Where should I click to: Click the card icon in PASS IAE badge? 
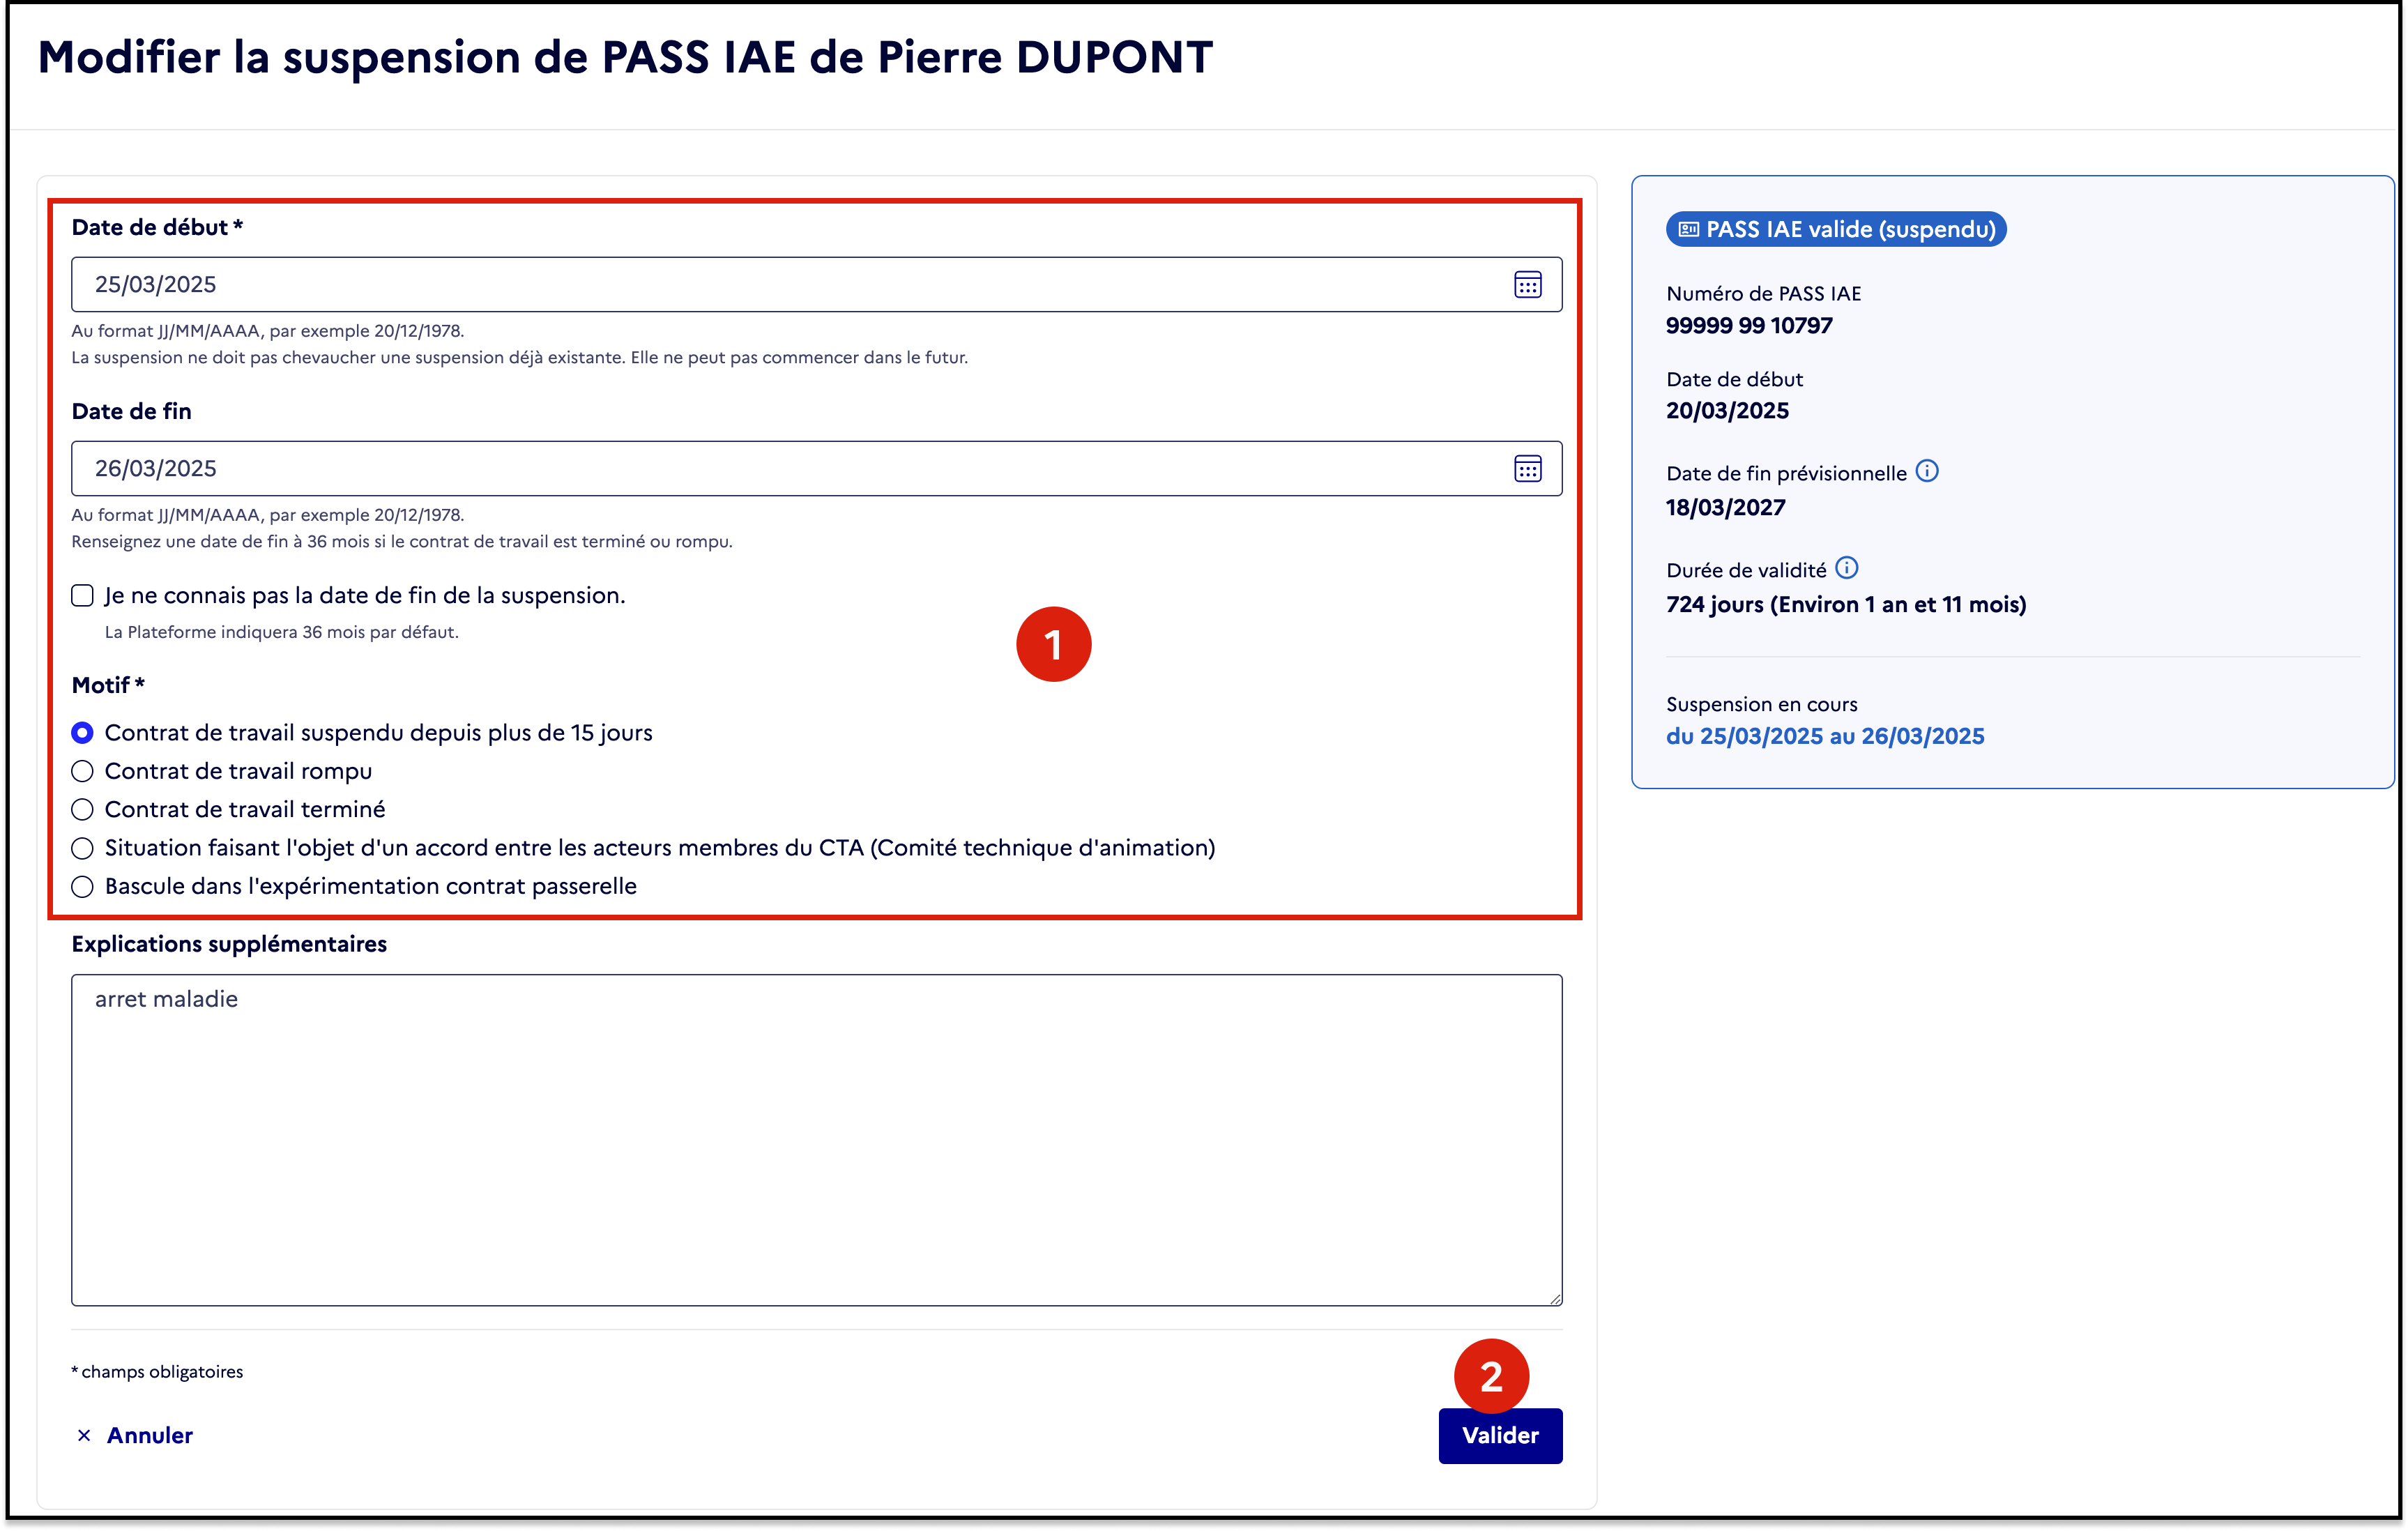[1688, 229]
